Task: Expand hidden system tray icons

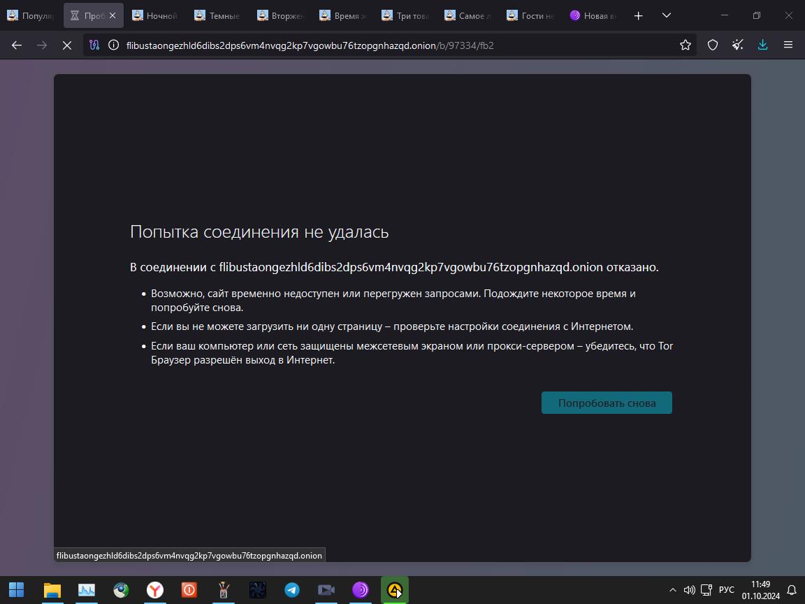Action: (672, 590)
